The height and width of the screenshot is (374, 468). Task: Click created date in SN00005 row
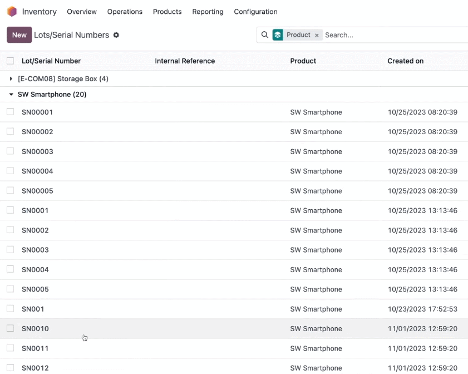click(422, 191)
